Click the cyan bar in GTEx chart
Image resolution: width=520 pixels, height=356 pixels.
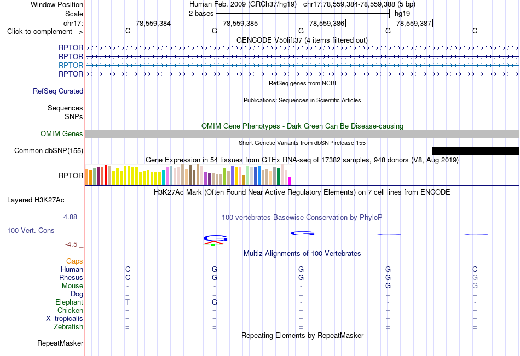pos(163,177)
